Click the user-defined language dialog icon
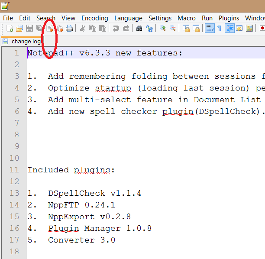The image size is (265, 259). [x=239, y=28]
